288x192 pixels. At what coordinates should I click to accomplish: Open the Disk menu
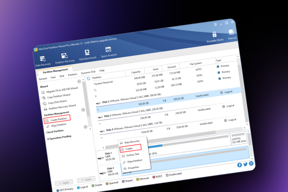62,76
